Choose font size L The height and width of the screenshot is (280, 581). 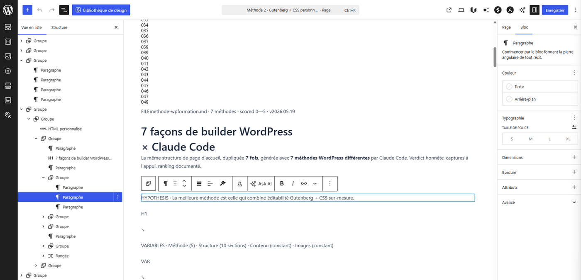(549, 139)
